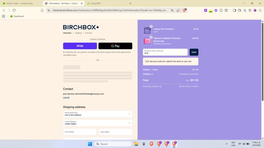This screenshot has height=148, width=264.
Task: Open the Brave Wallet icon
Action: pos(239,10)
